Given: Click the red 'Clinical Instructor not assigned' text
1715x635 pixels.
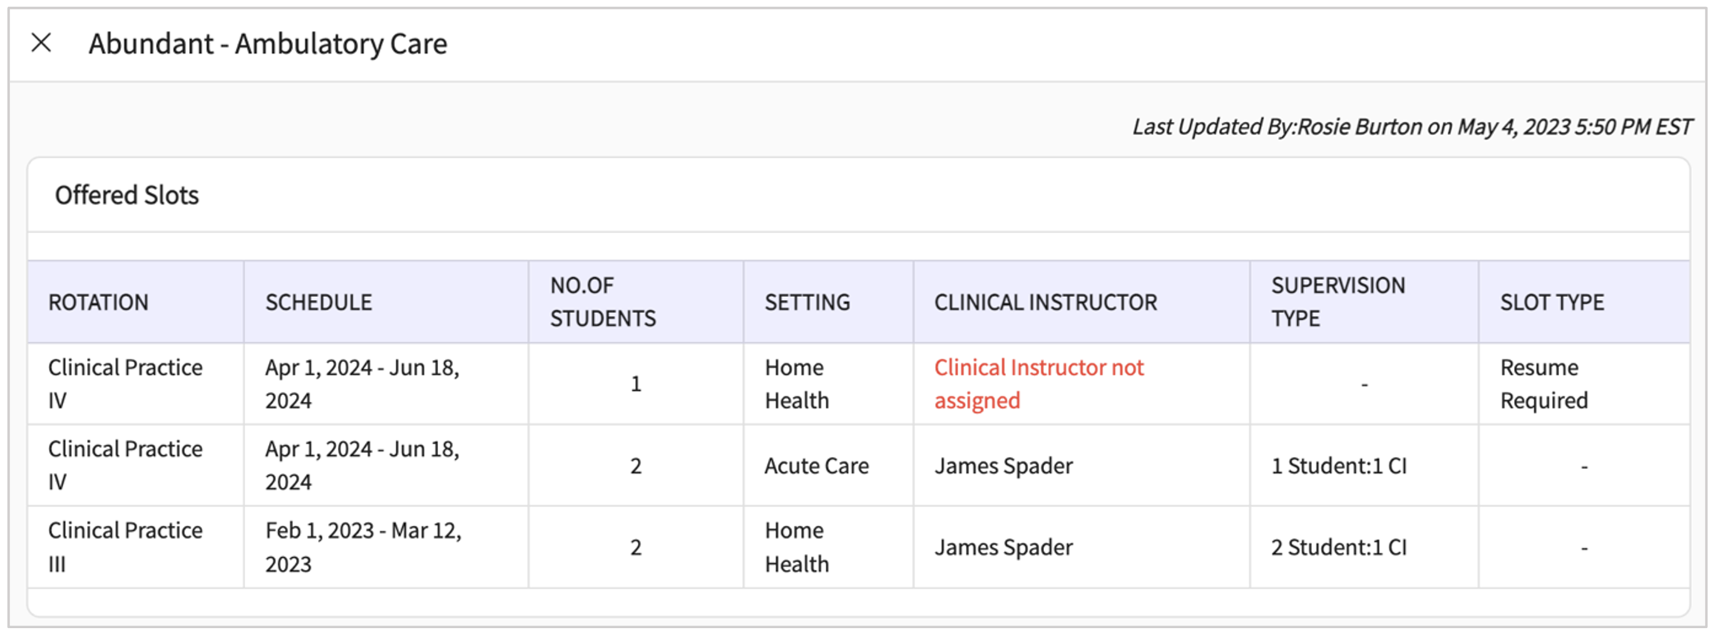Looking at the screenshot, I should [1038, 384].
